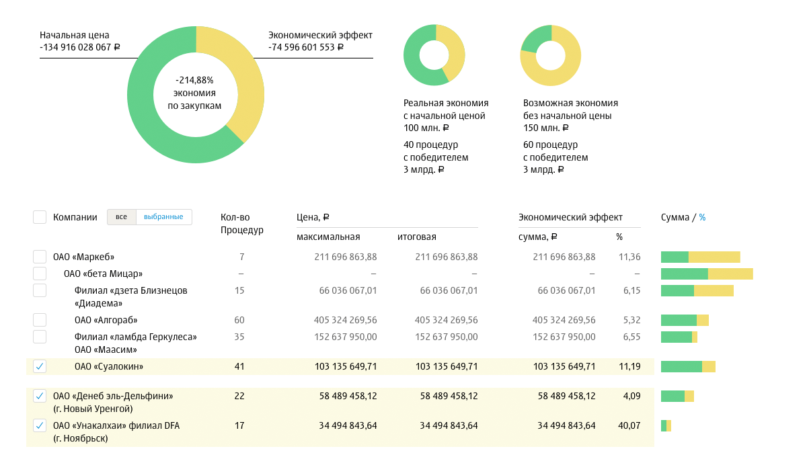Switch to the «выбранные» filter tab
807x457 pixels.
point(164,217)
